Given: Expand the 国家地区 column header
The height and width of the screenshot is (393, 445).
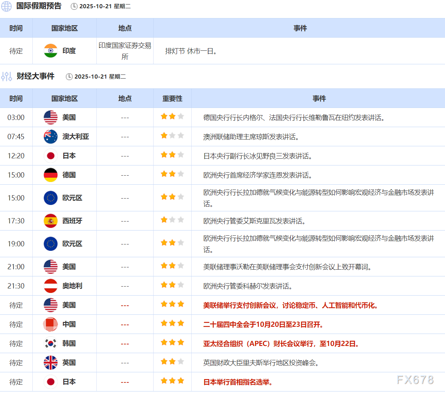Looking at the screenshot, I should 64,98.
